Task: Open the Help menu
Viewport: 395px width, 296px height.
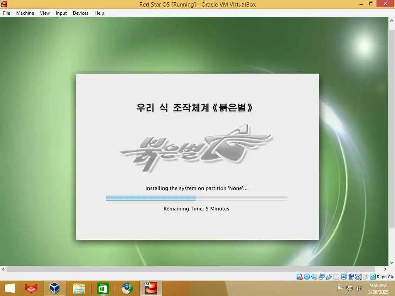Action: pos(99,13)
